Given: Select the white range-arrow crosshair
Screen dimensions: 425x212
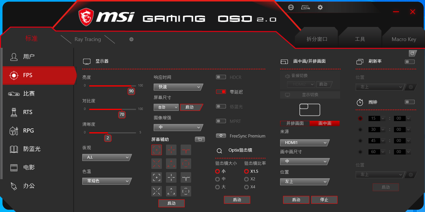Looking at the screenshot, I should (186, 177).
